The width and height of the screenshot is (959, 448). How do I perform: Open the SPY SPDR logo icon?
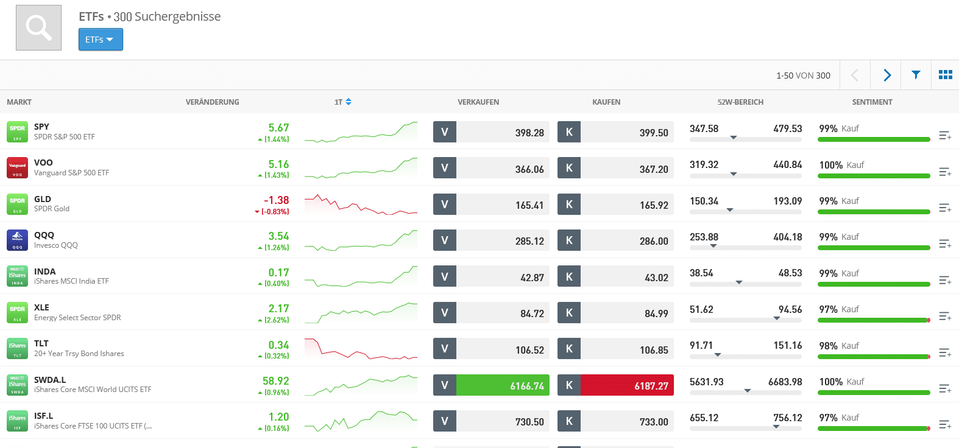tap(17, 132)
